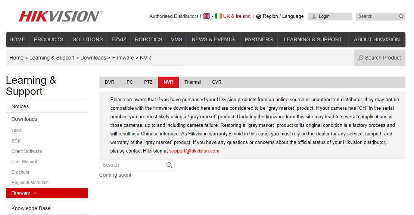Select Client Software in the sidebar
The height and width of the screenshot is (215, 414).
pyautogui.click(x=27, y=151)
